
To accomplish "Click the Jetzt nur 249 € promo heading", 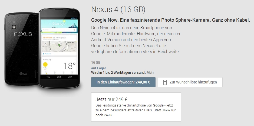I will (112, 99).
